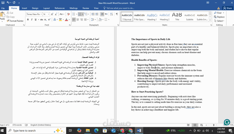Click the Increase Indent icon

point(97,14)
